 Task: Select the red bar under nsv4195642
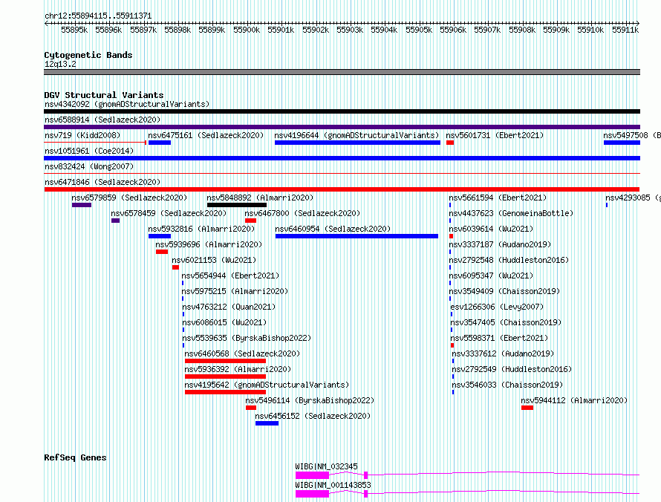(x=225, y=392)
